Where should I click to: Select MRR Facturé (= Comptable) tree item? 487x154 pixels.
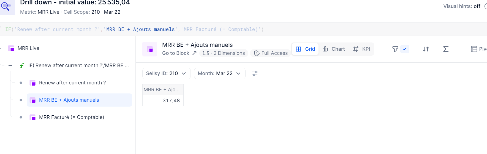point(72,117)
